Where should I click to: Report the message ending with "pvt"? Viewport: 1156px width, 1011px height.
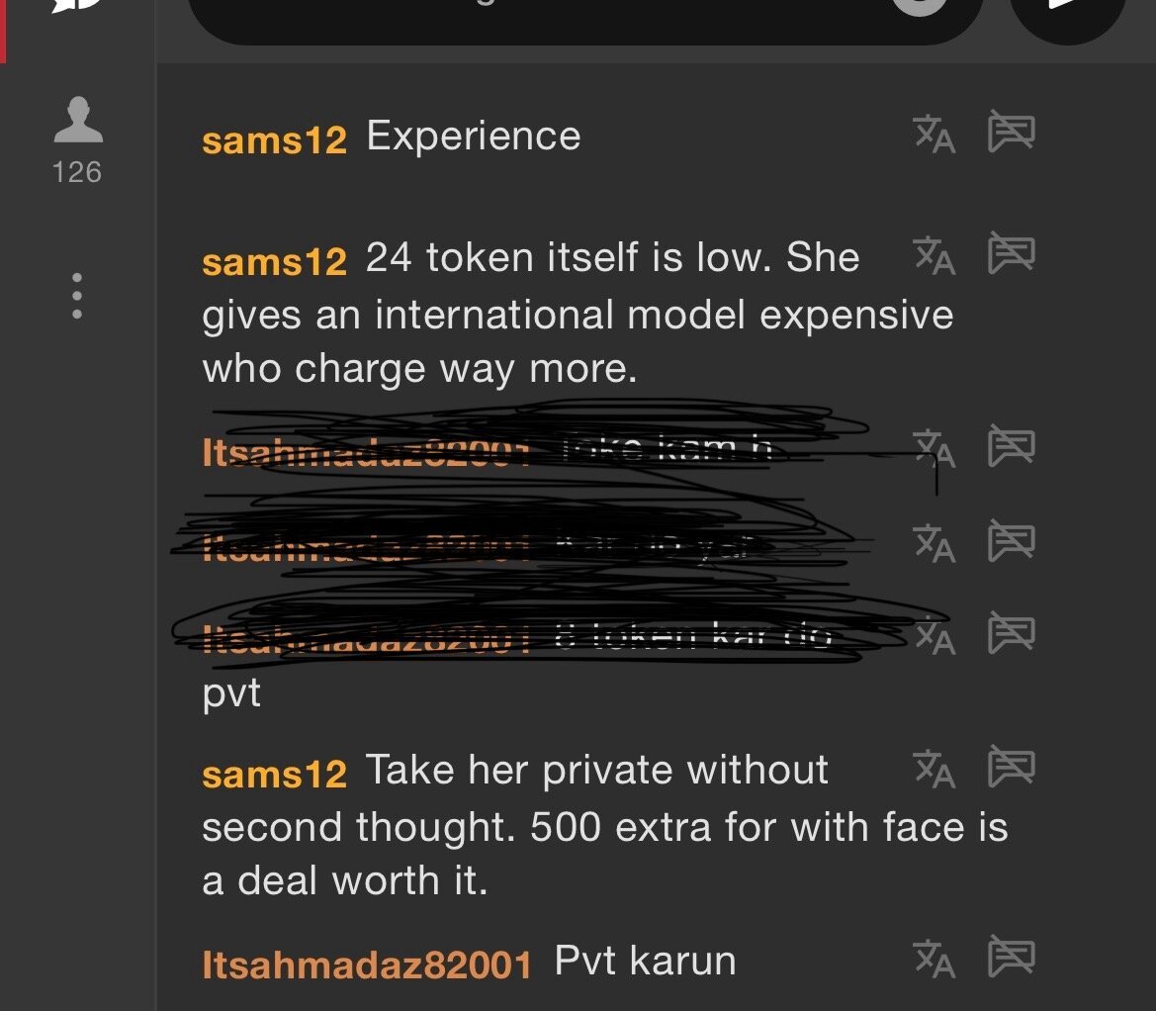1012,632
